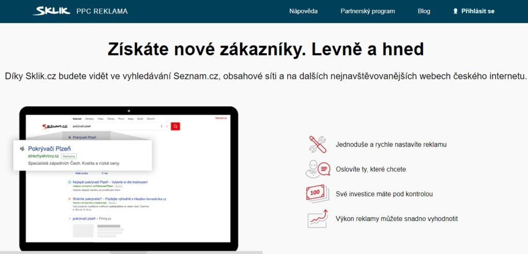Select the PPC REKLAMA header text
The height and width of the screenshot is (254, 528).
(x=102, y=11)
